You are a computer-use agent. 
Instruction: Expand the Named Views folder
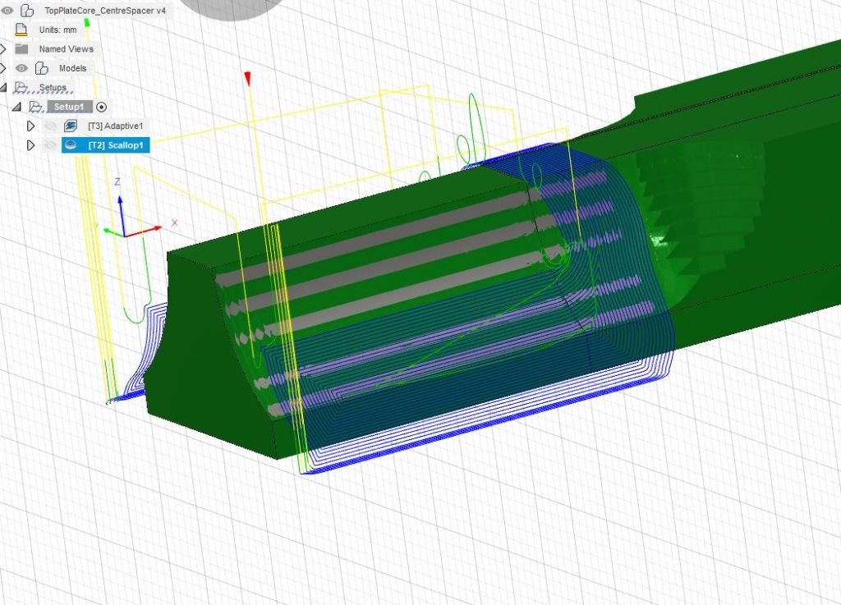coord(3,48)
